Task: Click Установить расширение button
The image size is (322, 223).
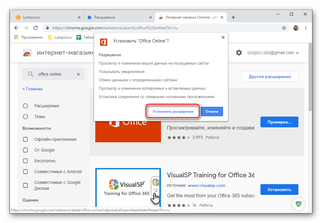Action: (173, 111)
